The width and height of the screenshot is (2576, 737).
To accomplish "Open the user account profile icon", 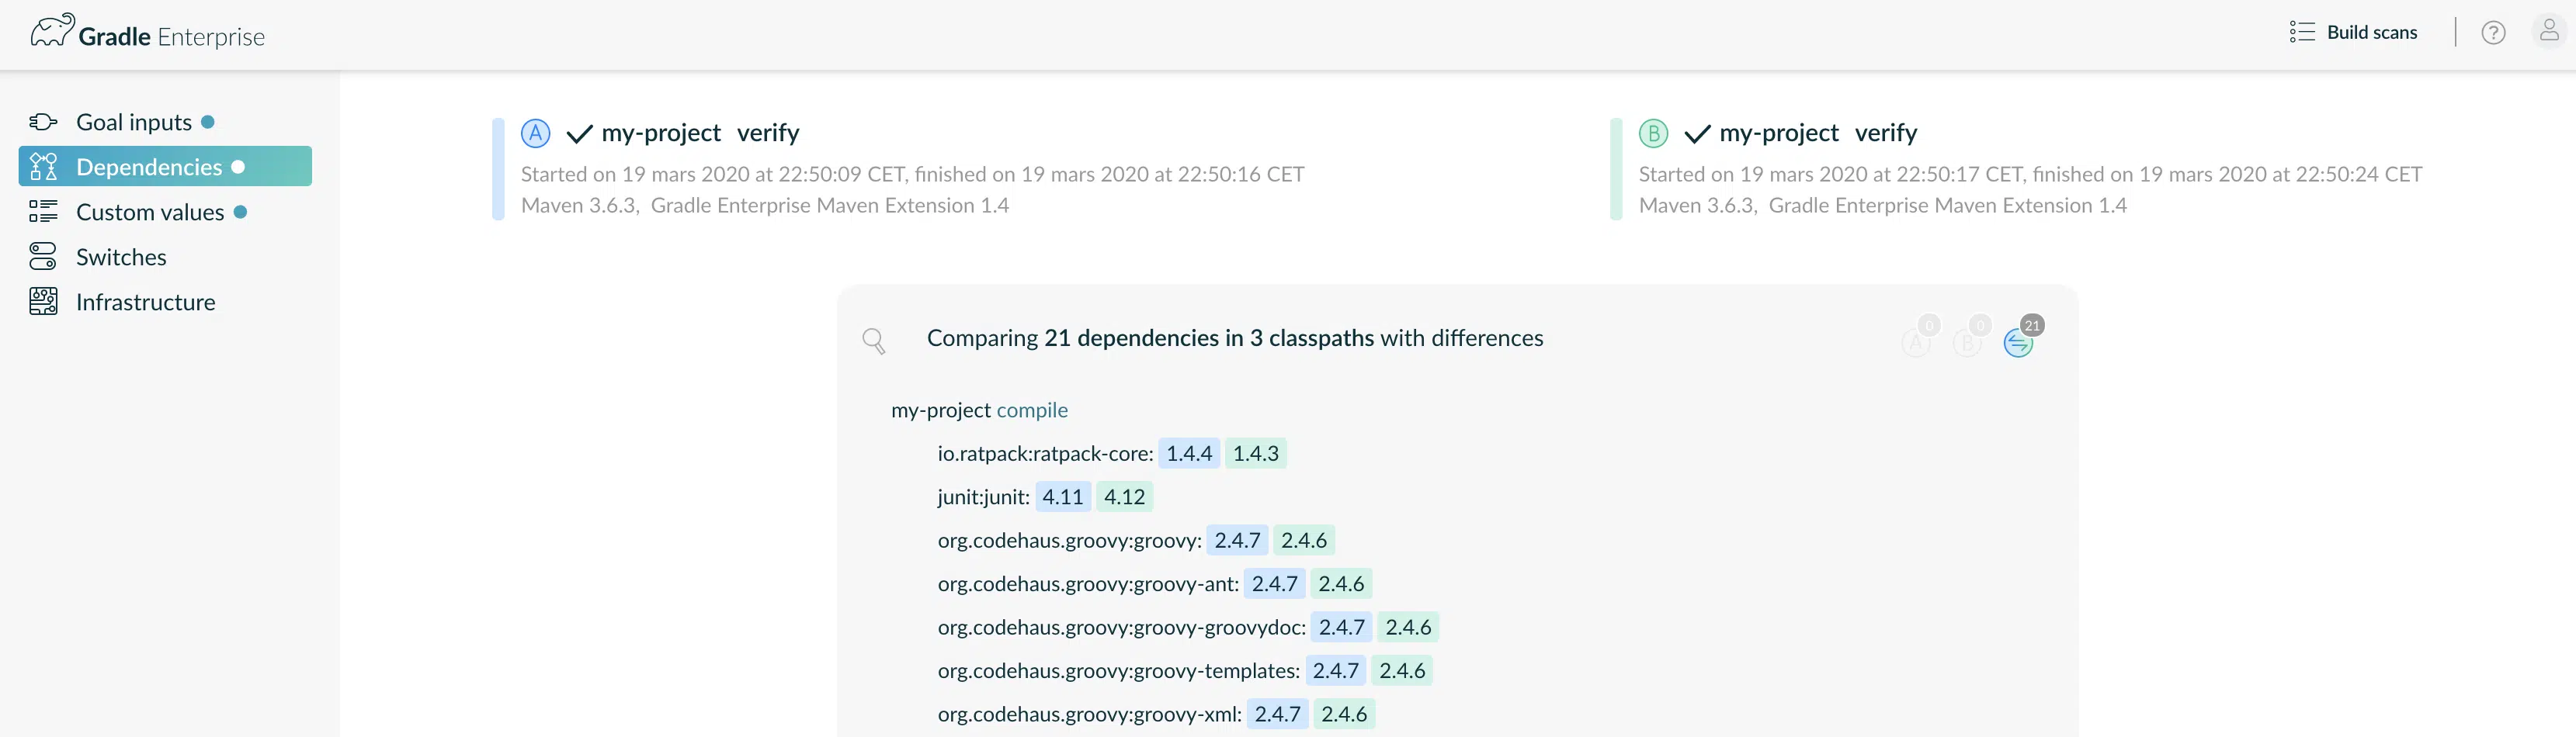I will 2549,31.
